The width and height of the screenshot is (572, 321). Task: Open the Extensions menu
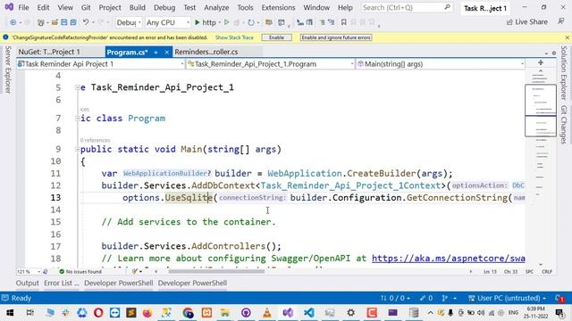(278, 7)
